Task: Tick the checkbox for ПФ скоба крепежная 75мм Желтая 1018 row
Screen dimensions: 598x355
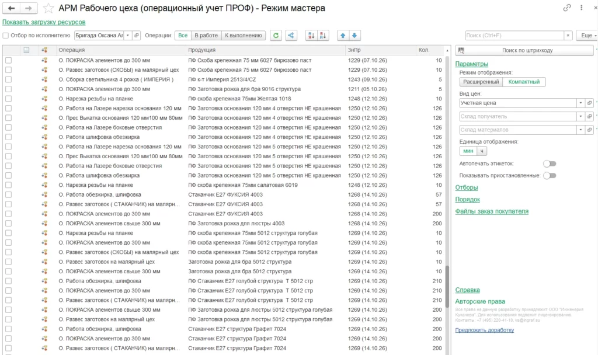Action: [8, 99]
